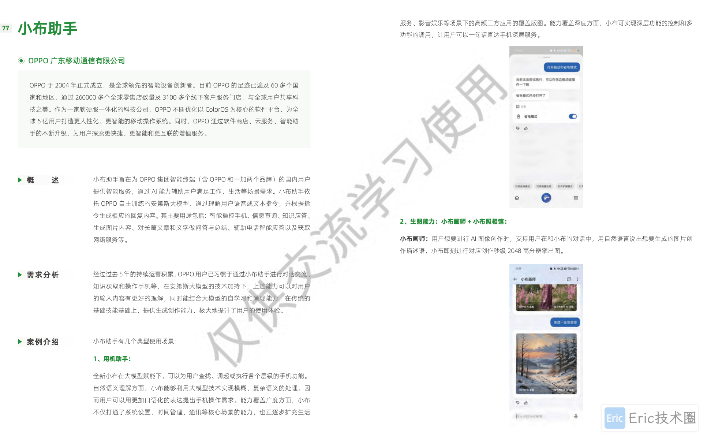Image resolution: width=707 pixels, height=440 pixels.
Task: Click the bold 小布画师: paragraph label
Action: [x=414, y=239]
